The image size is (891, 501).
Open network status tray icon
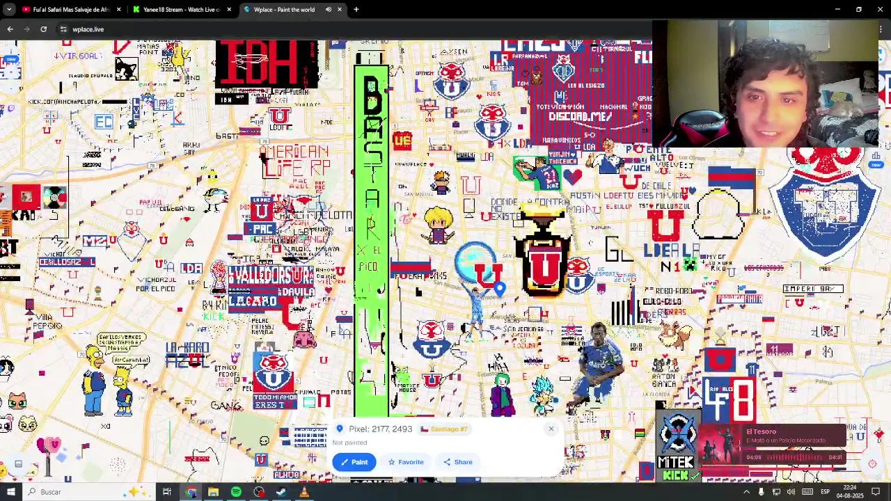tap(776, 492)
